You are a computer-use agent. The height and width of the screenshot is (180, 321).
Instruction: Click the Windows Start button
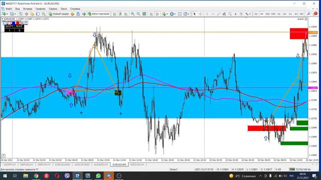[5, 175]
